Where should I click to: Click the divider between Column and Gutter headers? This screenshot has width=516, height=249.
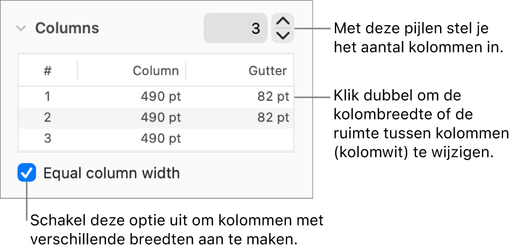point(186,71)
